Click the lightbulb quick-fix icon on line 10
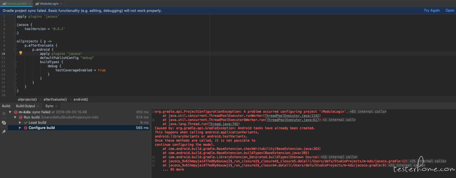Screen dimensions: 456x178 pos(20,53)
